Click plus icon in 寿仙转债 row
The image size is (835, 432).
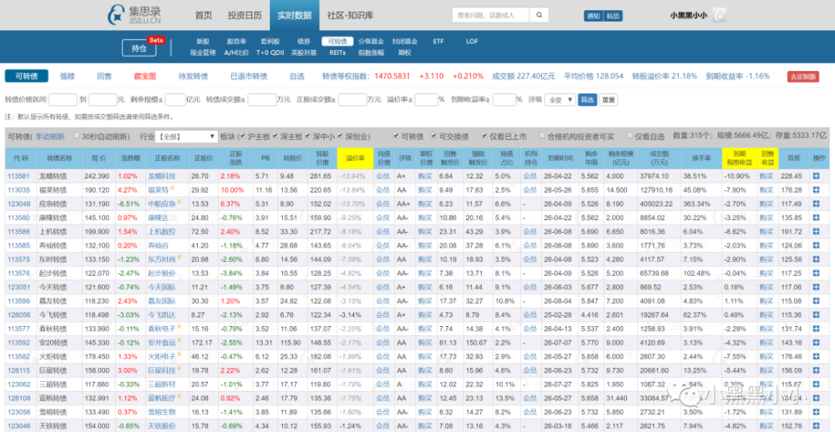[x=816, y=245]
